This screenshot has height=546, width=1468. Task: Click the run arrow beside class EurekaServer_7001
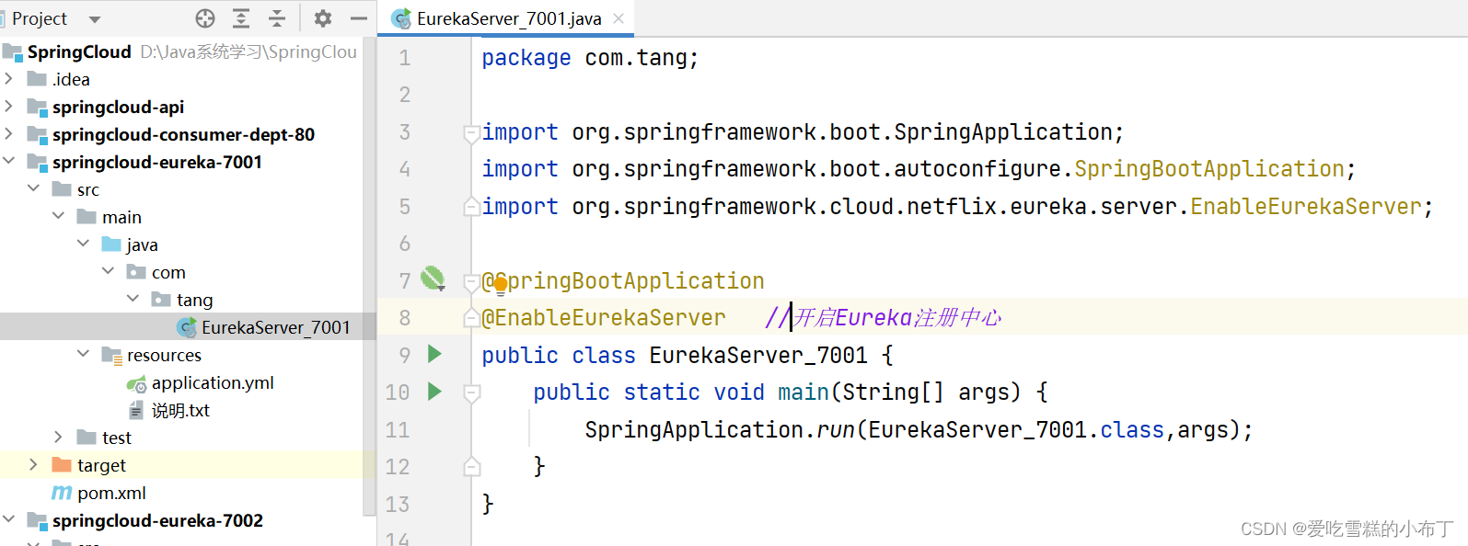(434, 354)
